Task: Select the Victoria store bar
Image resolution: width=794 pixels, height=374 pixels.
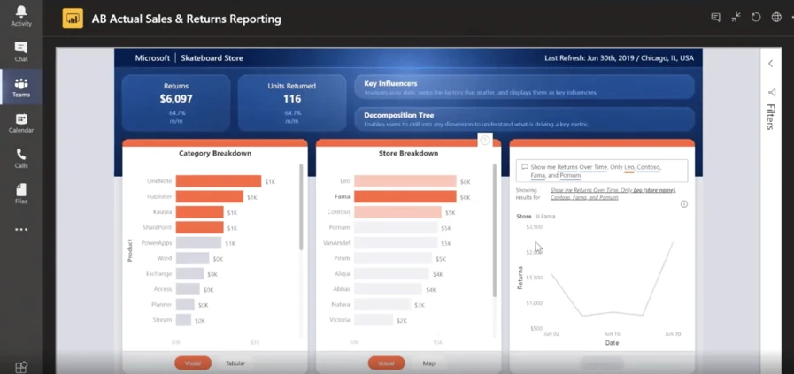Action: tap(374, 320)
